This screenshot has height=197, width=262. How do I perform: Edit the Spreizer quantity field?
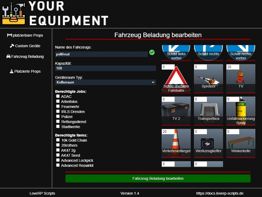point(201,67)
